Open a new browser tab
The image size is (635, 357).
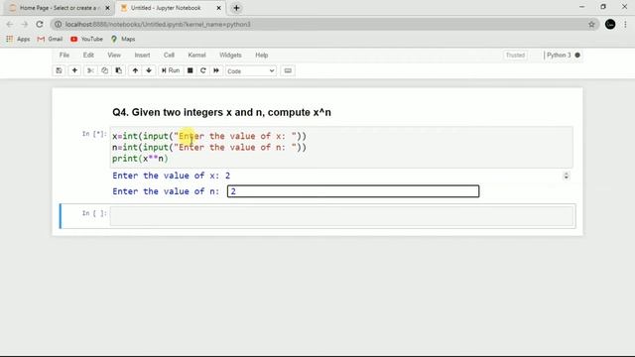pyautogui.click(x=236, y=8)
